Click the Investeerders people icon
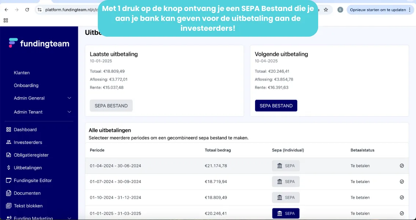 (9, 142)
